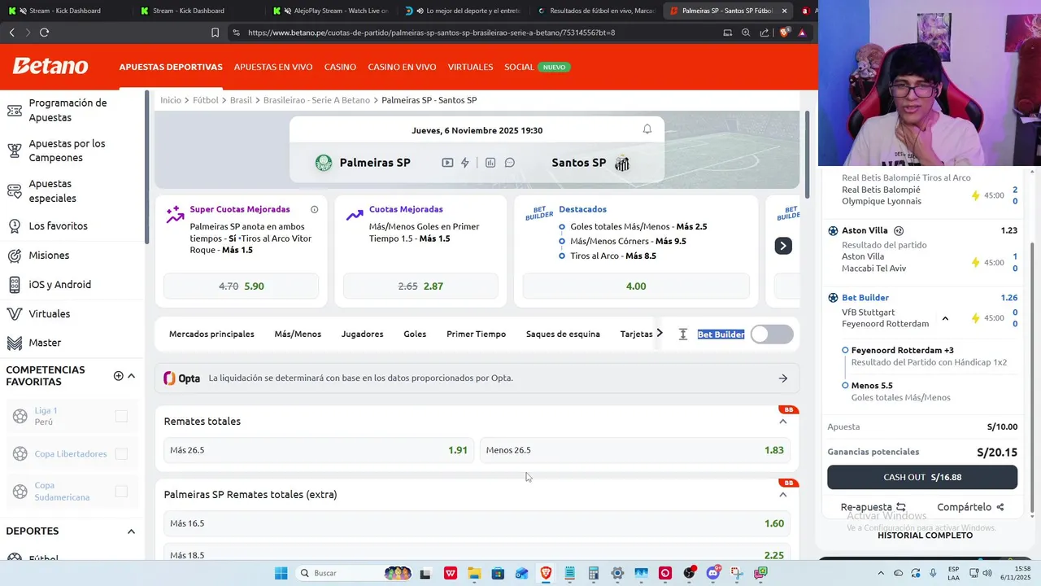Switch to the Mercados principales tab
Viewport: 1041px width, 586px height.
pyautogui.click(x=211, y=335)
